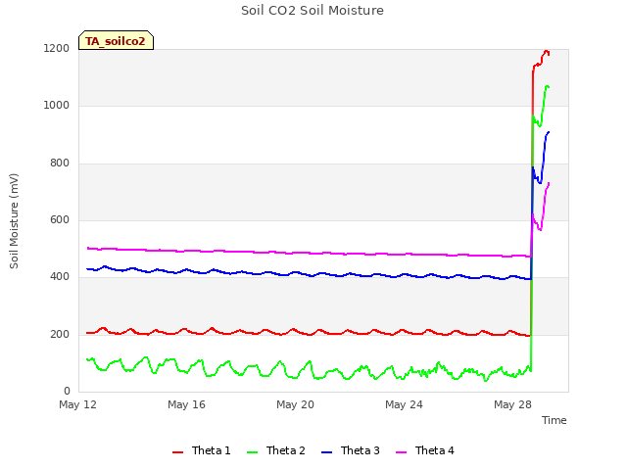The width and height of the screenshot is (627, 470).
Task: Toggle the Theta 2 legend entry
Action: [x=276, y=450]
